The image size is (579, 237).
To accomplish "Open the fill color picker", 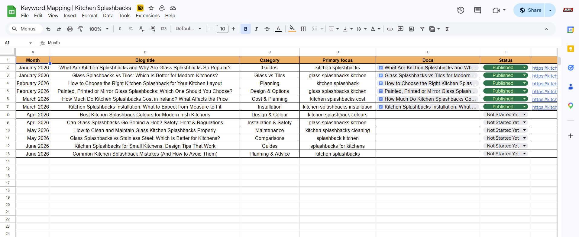I will point(292,29).
